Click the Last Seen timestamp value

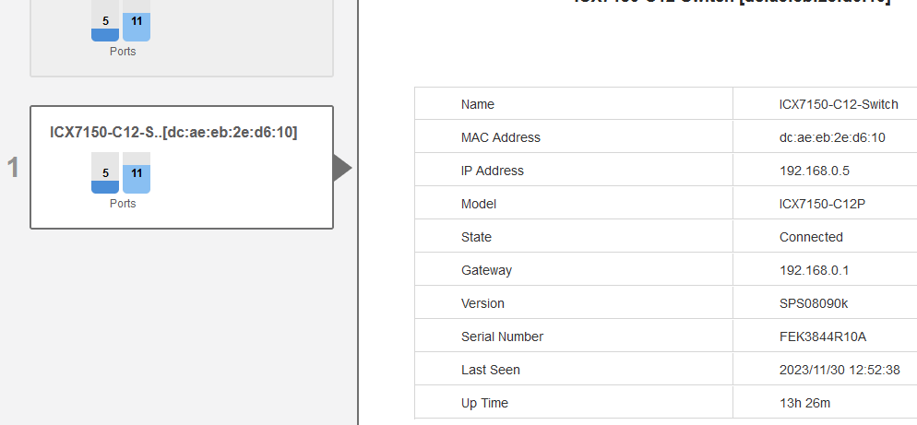pyautogui.click(x=839, y=370)
